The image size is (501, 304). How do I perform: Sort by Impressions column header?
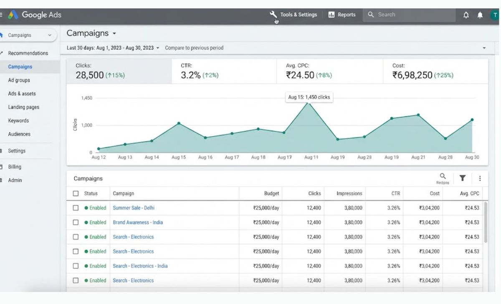(349, 193)
